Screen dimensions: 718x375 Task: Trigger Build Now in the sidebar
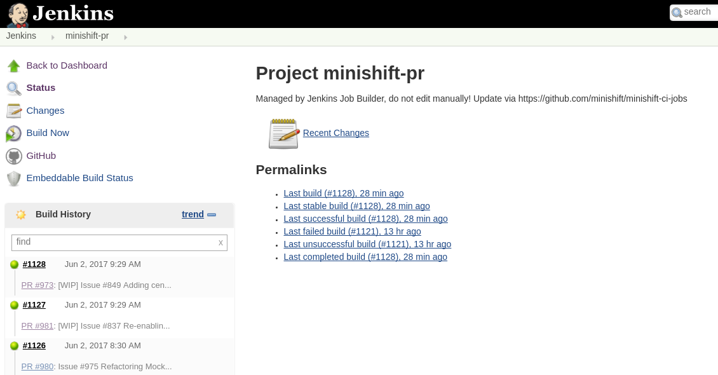[48, 133]
